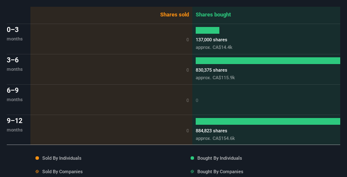347x177 pixels.
Task: Click the striped Bought By Companies legend icon
Action: tap(192, 172)
